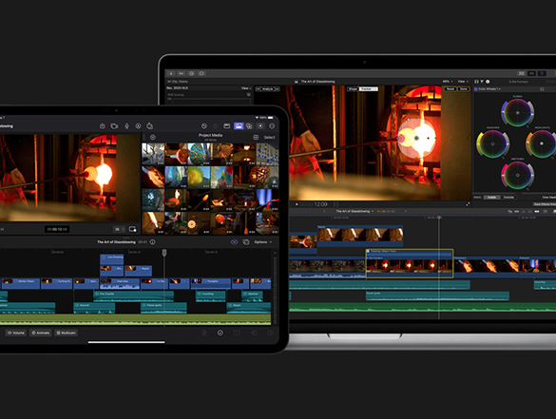Select Outside mask option in color inspector
This screenshot has width=556, height=419.
[x=508, y=197]
